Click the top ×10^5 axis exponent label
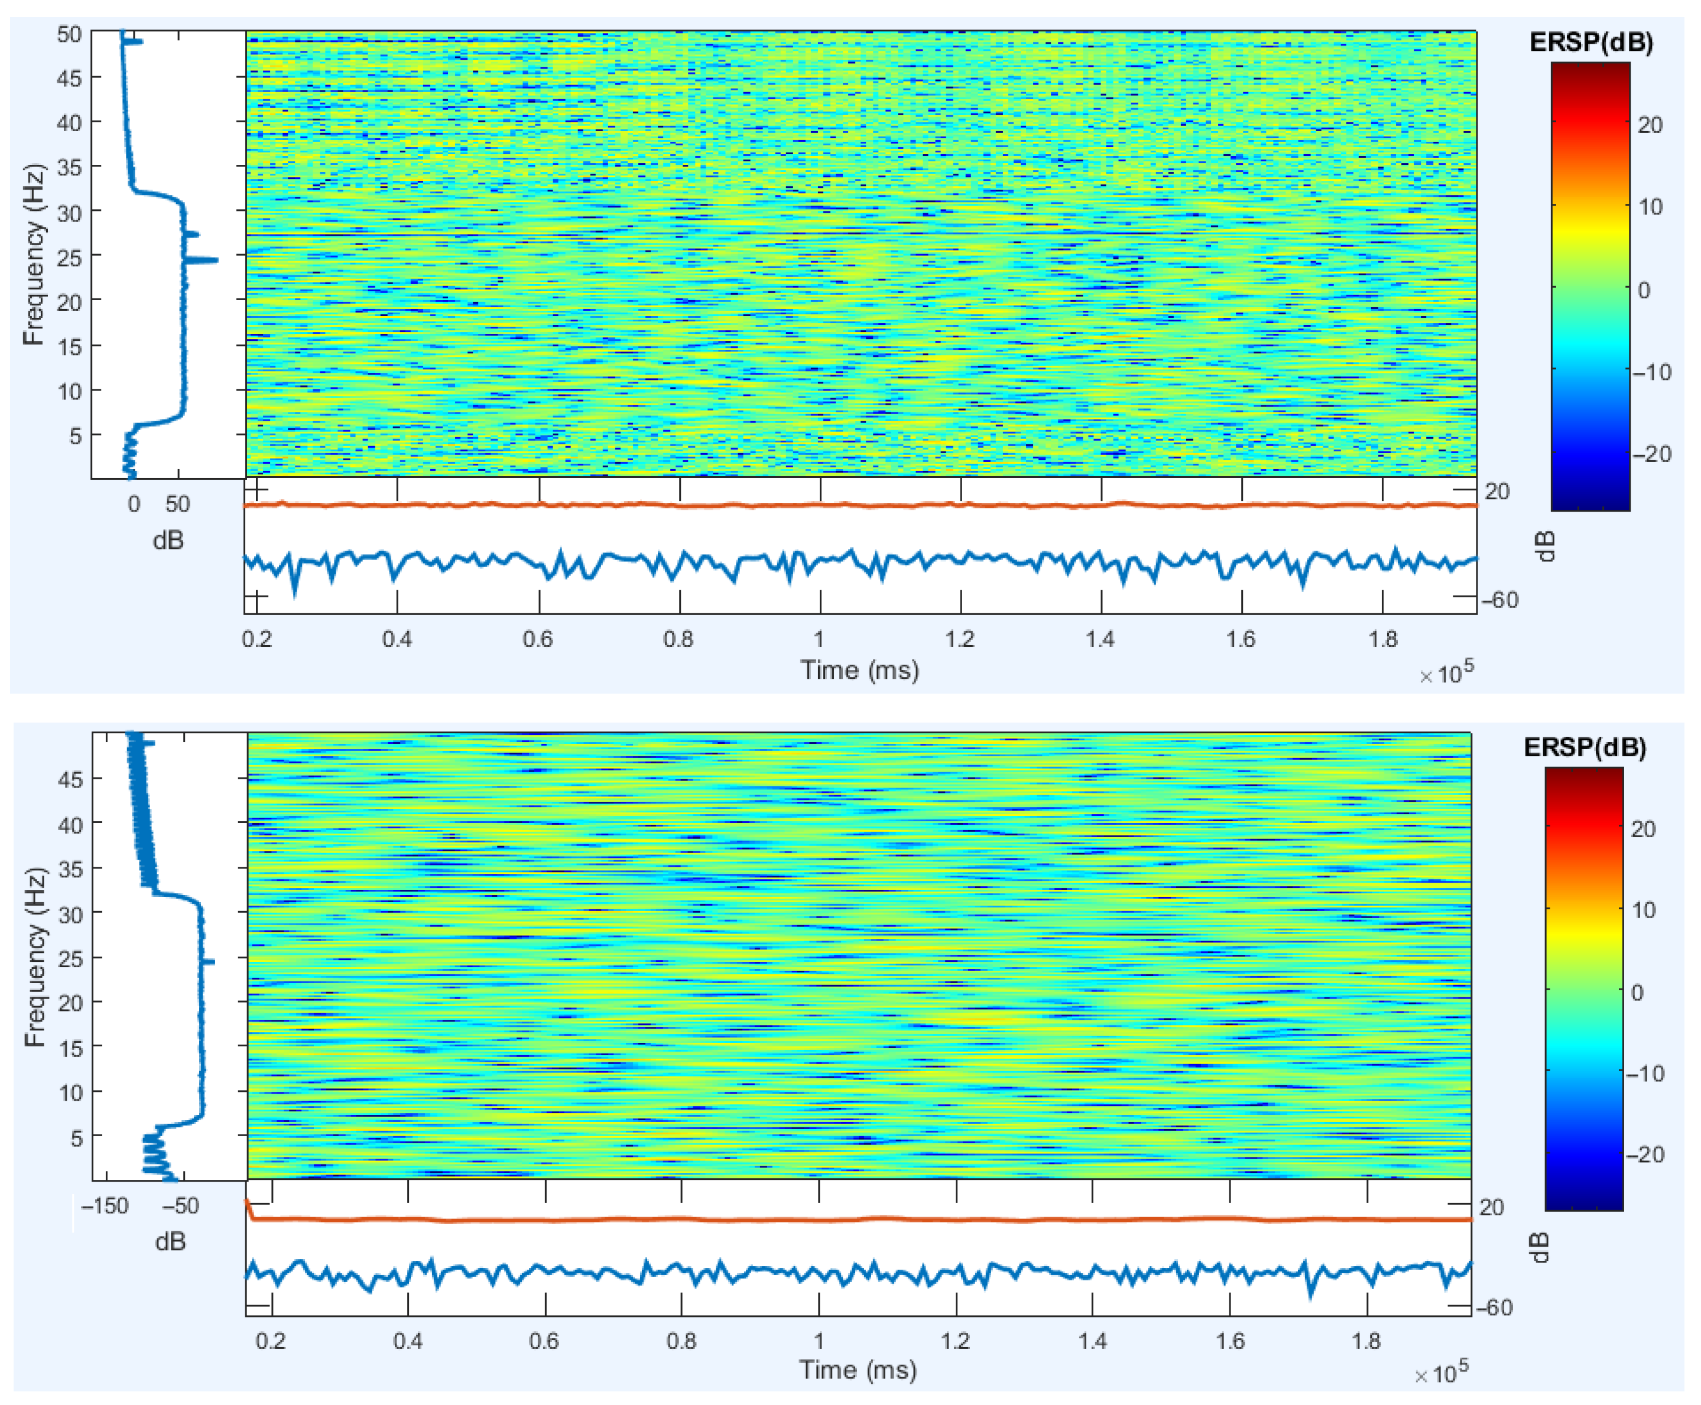The image size is (1701, 1405). pos(1446,674)
